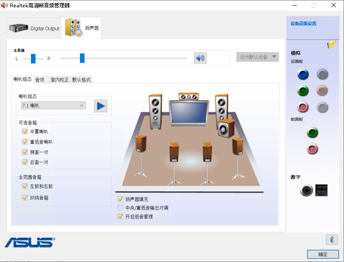Click the main volume slider thumb
This screenshot has width=344, height=262.
pyautogui.click(x=82, y=58)
